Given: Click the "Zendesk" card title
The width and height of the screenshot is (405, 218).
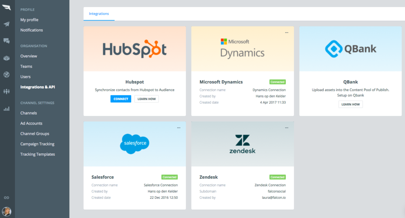Looking at the screenshot, I should coord(208,177).
